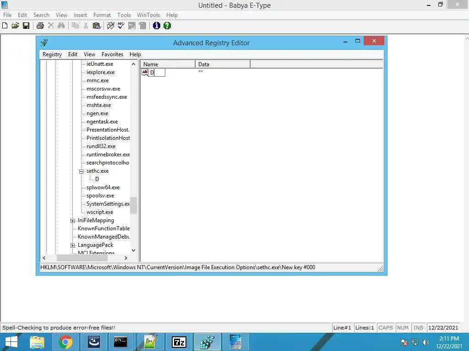Click the Print icon in toolbar
Screen dimensions: 469x351
[40, 26]
